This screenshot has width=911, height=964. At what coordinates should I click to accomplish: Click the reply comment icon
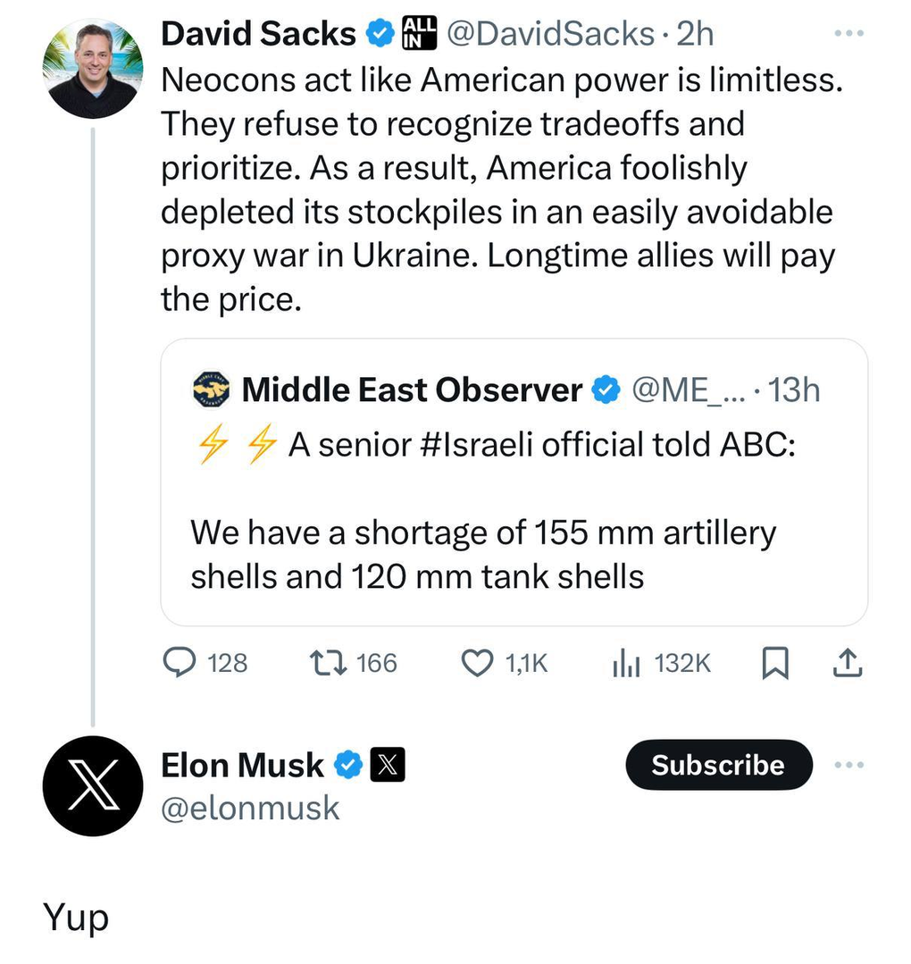coord(182,662)
